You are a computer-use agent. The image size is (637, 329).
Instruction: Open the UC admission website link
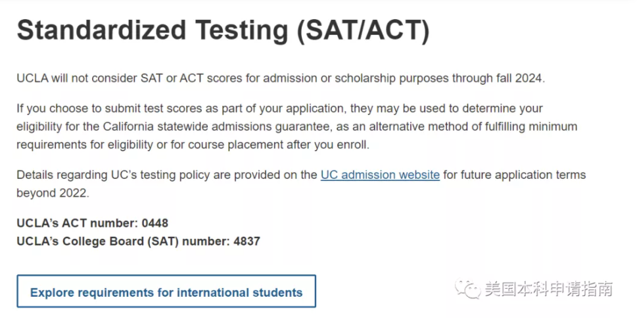[380, 175]
